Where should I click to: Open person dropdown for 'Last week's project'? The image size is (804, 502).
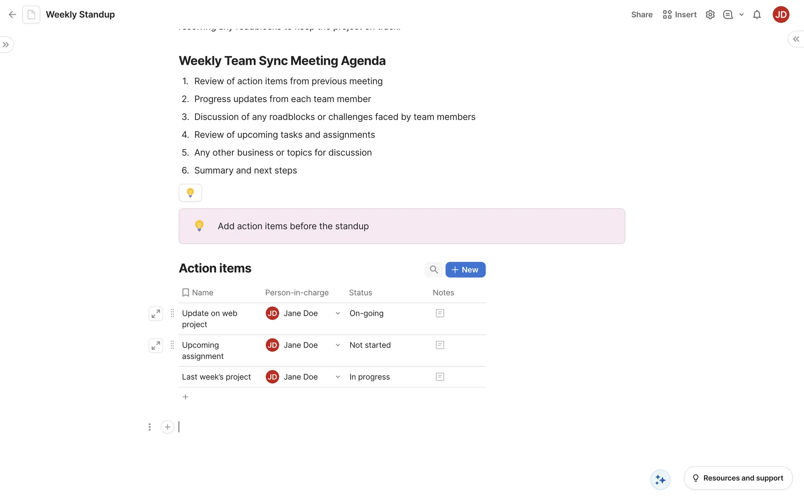click(x=338, y=377)
